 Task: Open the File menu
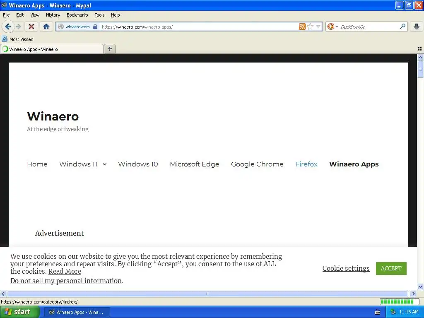[6, 15]
